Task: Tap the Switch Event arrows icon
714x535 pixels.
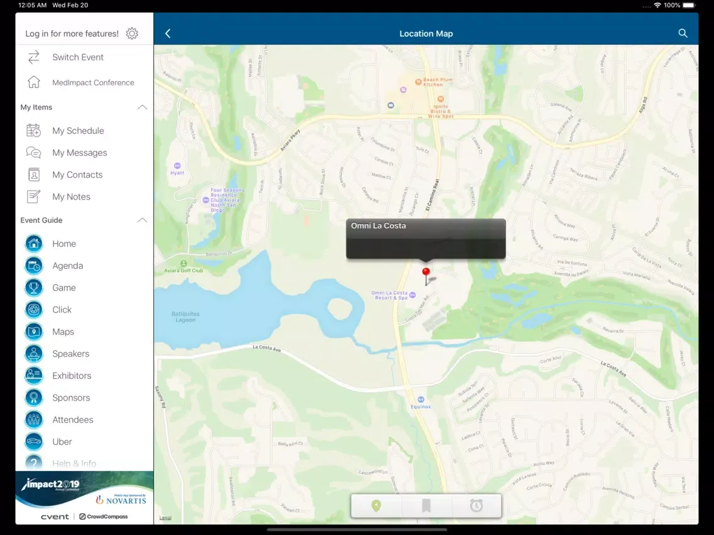Action: coord(34,57)
